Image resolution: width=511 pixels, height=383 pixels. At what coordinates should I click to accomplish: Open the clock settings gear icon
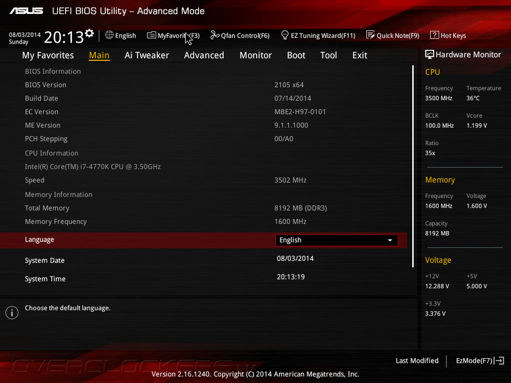coord(89,33)
